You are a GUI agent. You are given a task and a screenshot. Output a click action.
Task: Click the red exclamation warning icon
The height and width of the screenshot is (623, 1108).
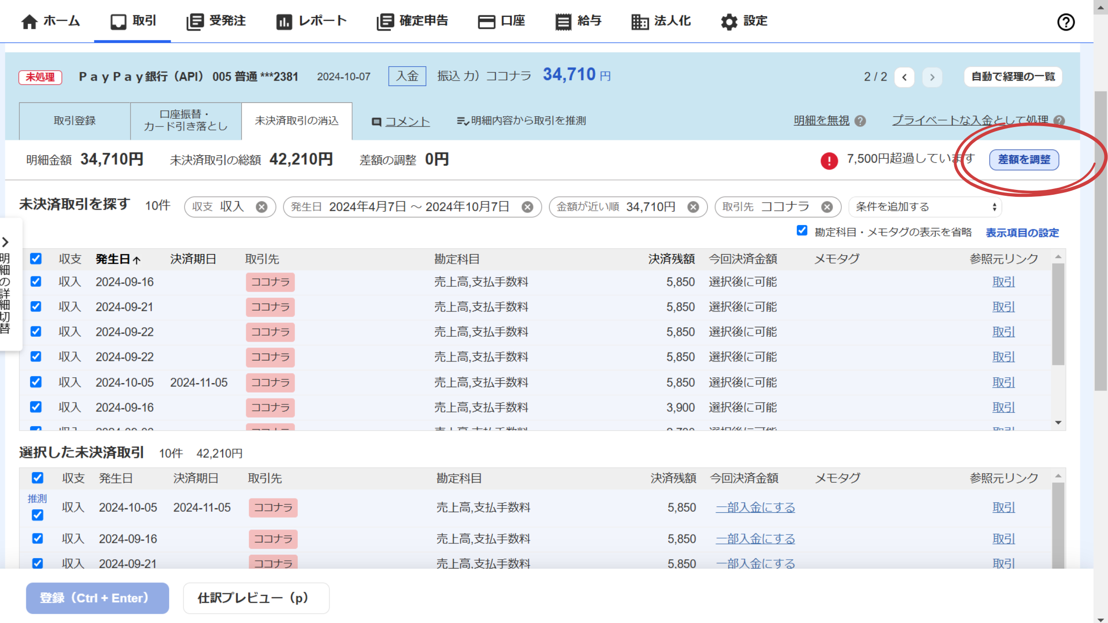click(829, 160)
